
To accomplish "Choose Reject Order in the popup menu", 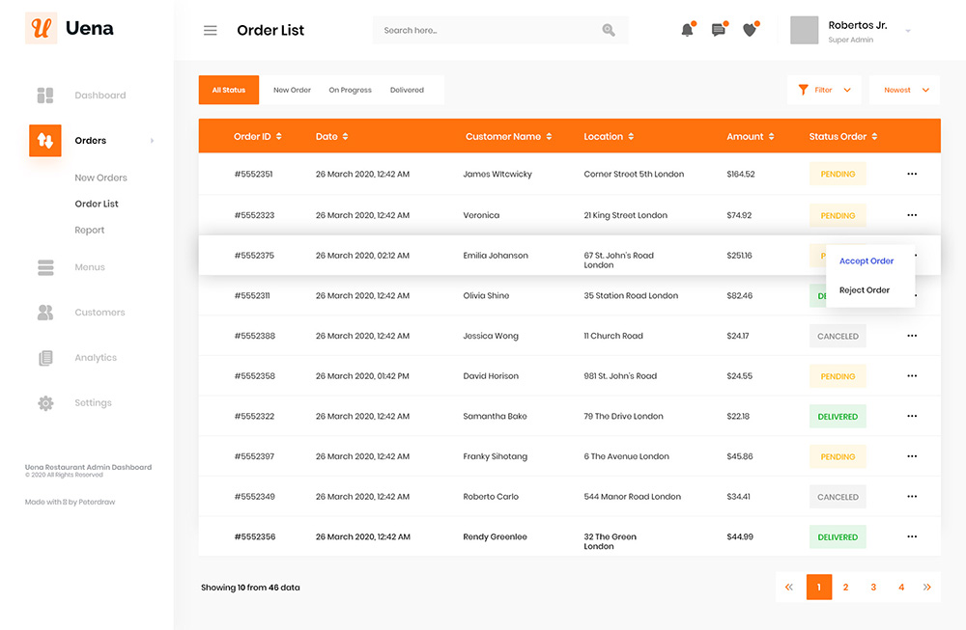I will (865, 289).
